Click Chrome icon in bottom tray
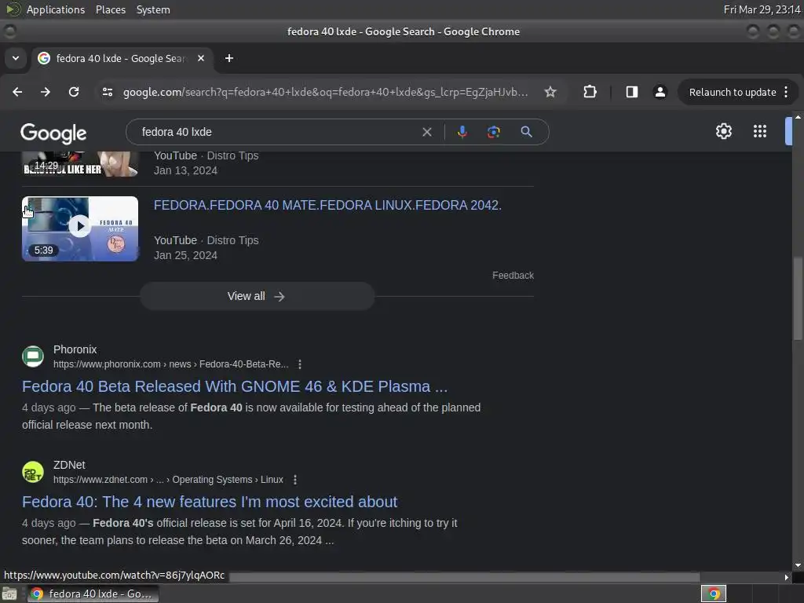The width and height of the screenshot is (804, 603). tap(714, 594)
